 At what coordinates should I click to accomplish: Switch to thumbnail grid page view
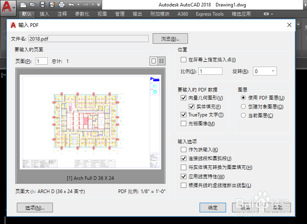tap(162, 61)
